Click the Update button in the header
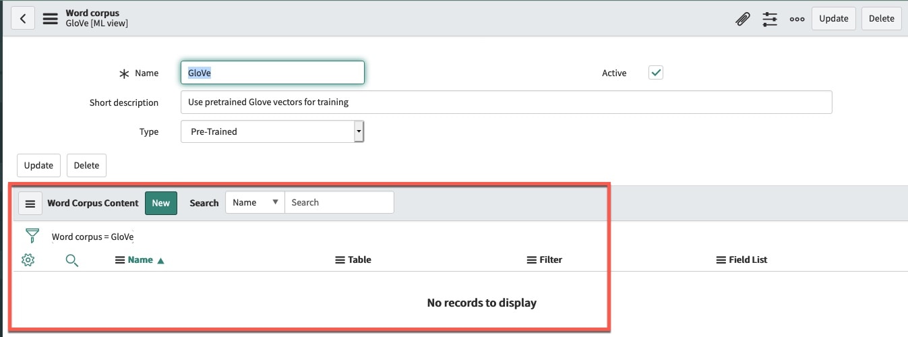 833,19
